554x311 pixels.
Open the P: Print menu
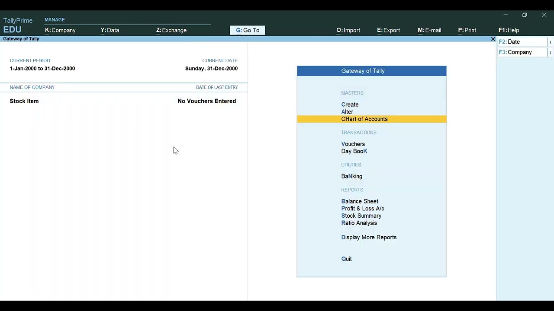467,30
